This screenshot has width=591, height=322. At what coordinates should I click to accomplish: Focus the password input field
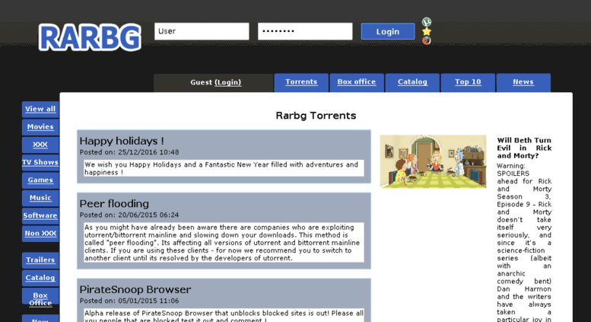coord(305,31)
